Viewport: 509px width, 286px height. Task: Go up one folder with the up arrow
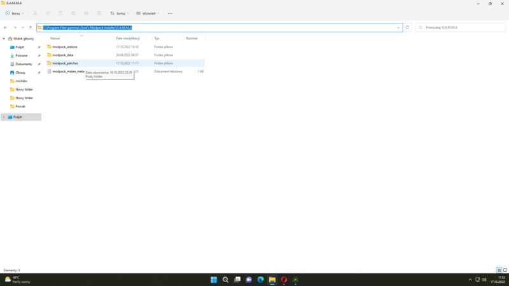[31, 27]
